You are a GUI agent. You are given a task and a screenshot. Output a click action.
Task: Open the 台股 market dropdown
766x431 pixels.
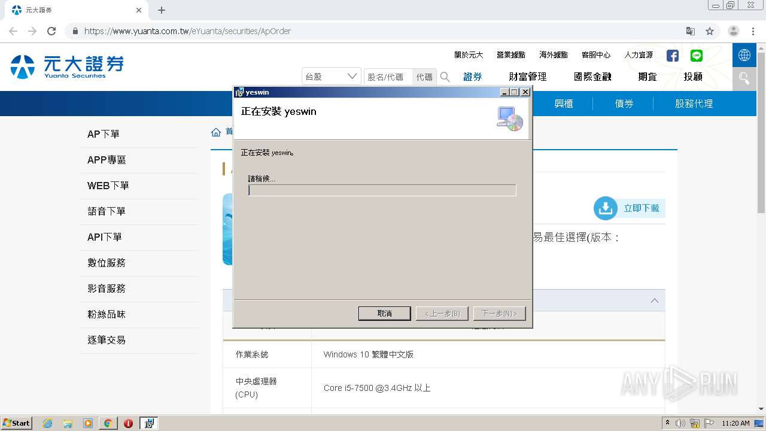[x=332, y=77]
